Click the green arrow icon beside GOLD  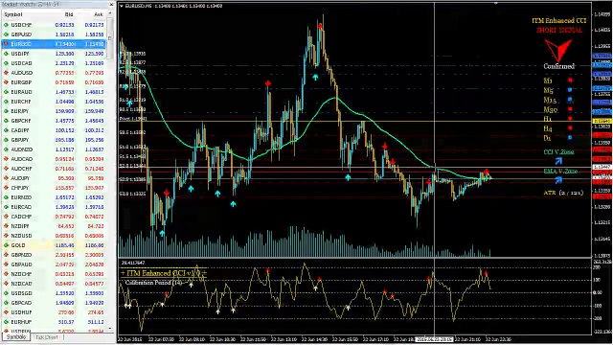click(x=7, y=245)
